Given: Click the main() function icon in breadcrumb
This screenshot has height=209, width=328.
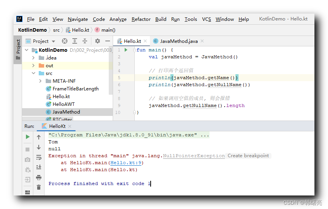Looking at the screenshot, I should pyautogui.click(x=97, y=30).
